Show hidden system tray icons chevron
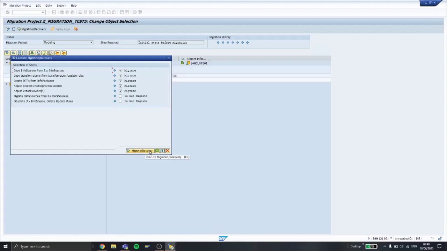 click(384, 246)
